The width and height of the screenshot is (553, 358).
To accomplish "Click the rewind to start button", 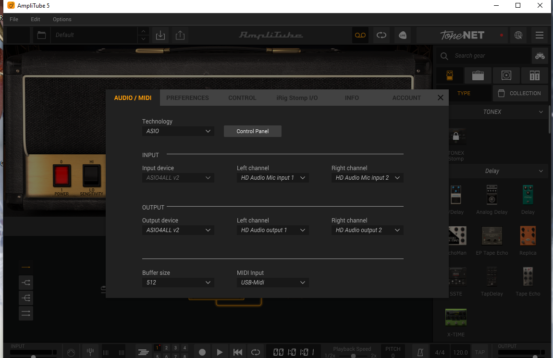I will click(x=238, y=352).
